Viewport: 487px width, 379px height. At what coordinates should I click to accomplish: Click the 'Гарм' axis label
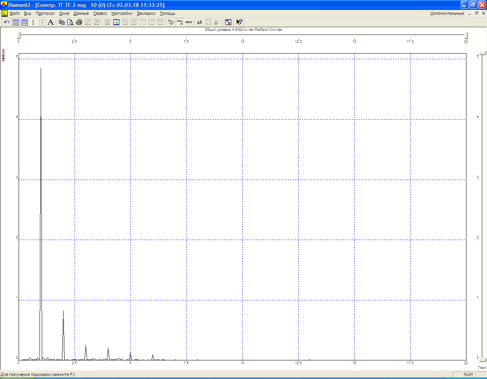click(482, 368)
